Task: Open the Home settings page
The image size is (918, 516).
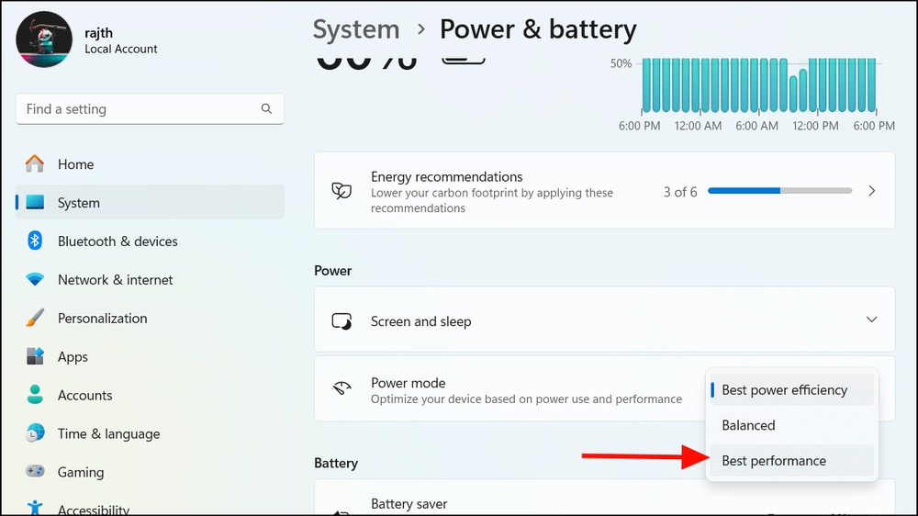Action: pos(150,164)
